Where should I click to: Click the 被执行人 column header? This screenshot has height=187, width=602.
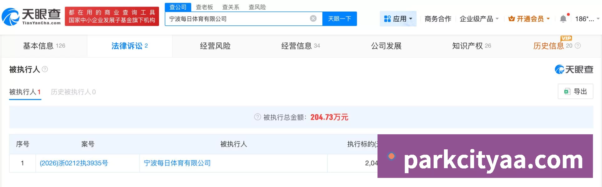[234, 144]
